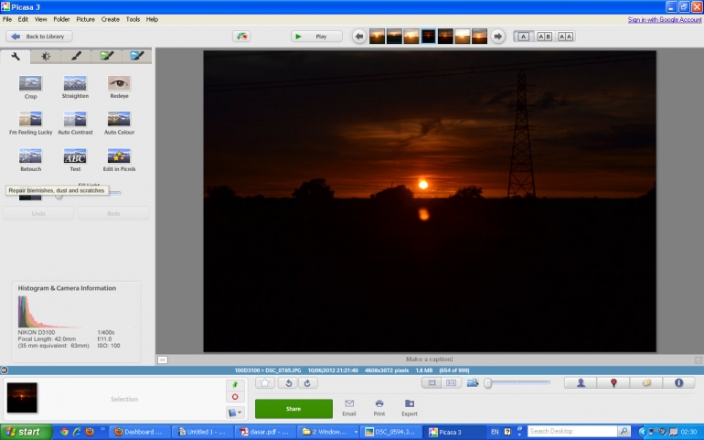This screenshot has height=440, width=704.
Task: Open the Picture menu
Action: (x=85, y=19)
